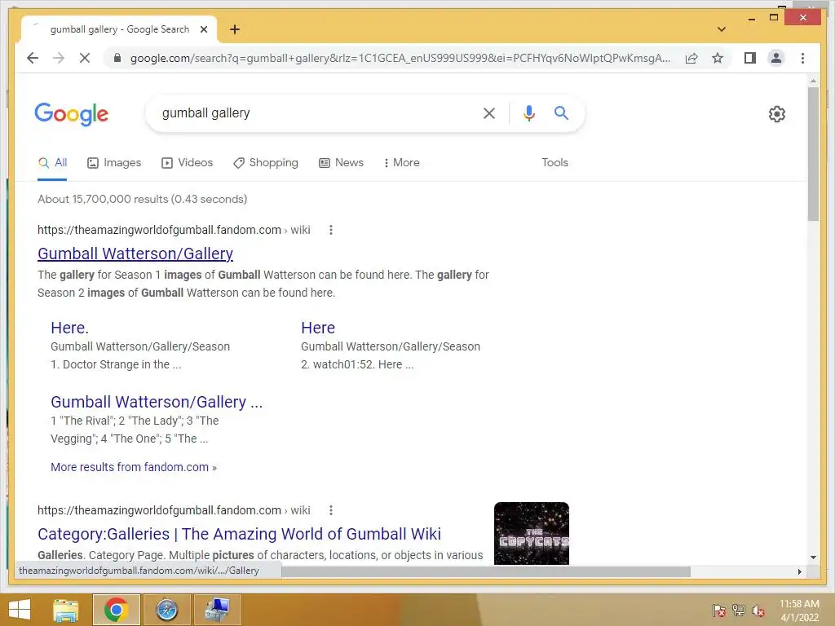835x626 pixels.
Task: Open the Windows Start button
Action: (20, 610)
